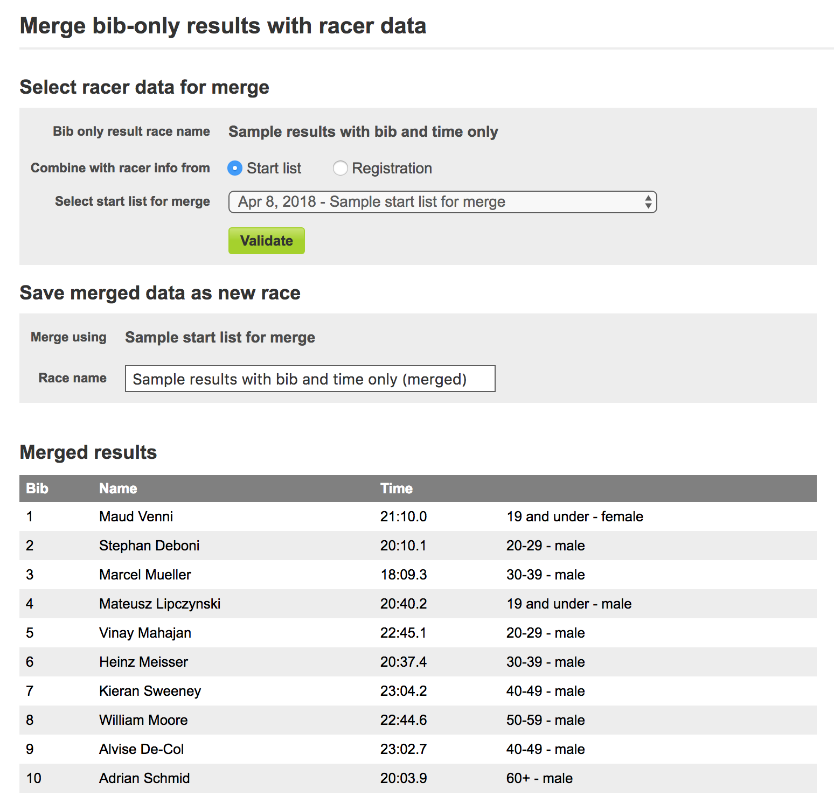
Task: Click on Stephan Deboni's name
Action: [149, 546]
